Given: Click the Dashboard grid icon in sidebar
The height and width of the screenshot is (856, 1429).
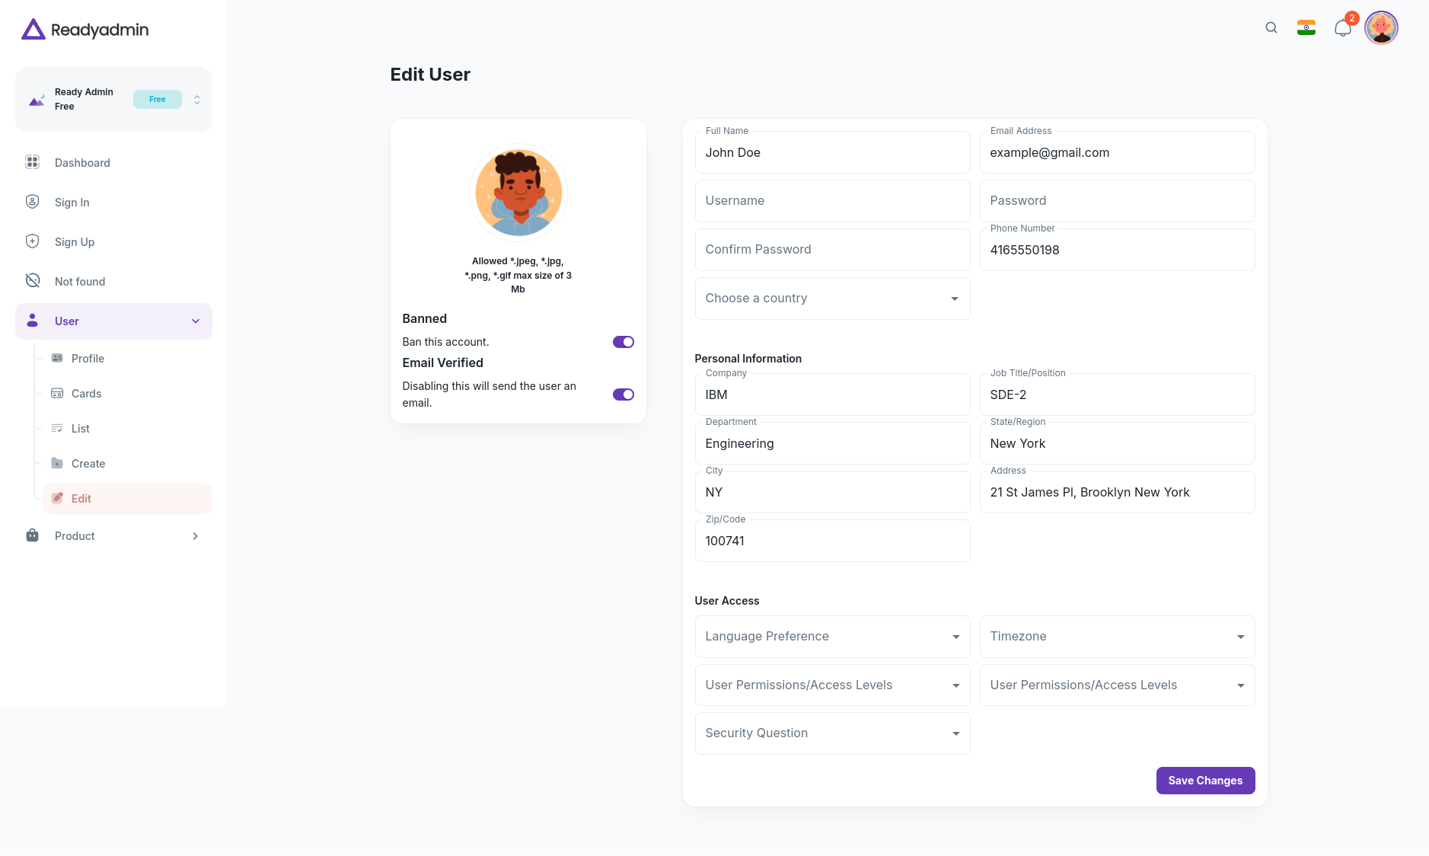Looking at the screenshot, I should point(32,162).
